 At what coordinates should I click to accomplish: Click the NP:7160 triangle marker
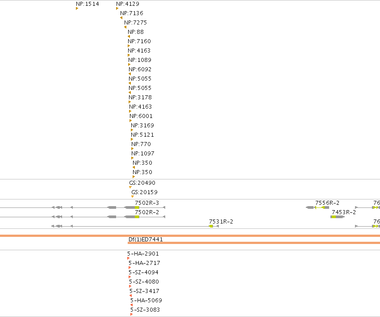click(x=129, y=46)
